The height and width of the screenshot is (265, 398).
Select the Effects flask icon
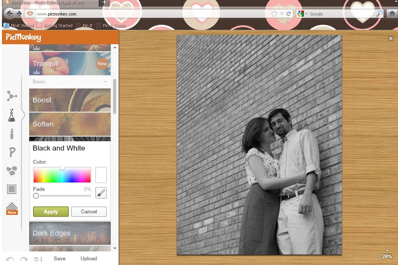coord(11,115)
